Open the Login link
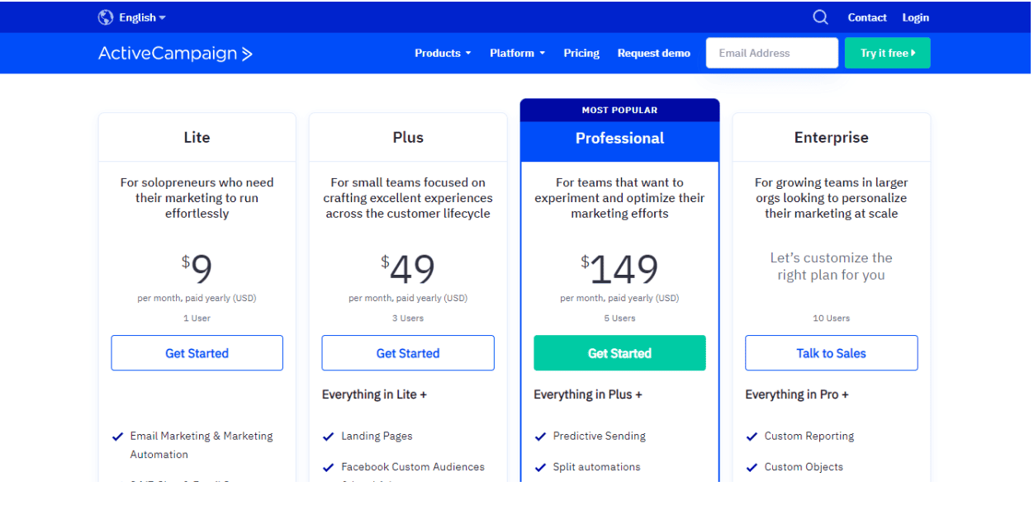Image resolution: width=1034 pixels, height=505 pixels. (x=915, y=17)
